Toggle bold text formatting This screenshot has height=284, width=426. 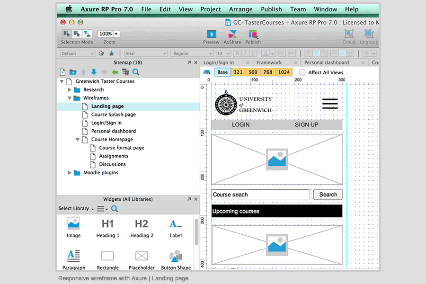[237, 53]
